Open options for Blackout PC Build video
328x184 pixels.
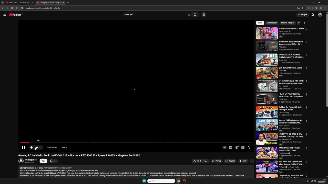(307, 42)
